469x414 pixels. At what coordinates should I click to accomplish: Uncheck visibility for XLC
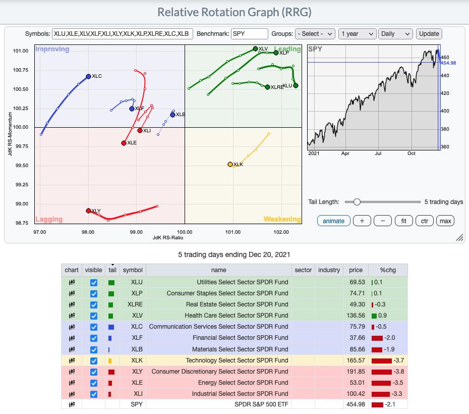point(94,327)
